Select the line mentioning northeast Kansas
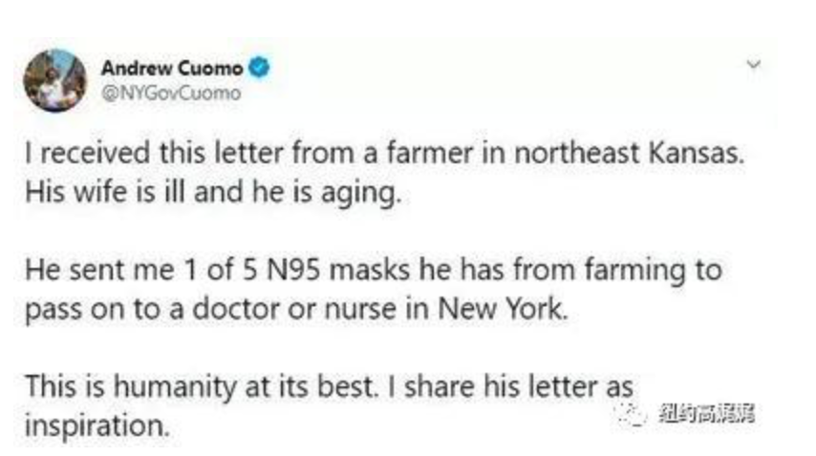Image resolution: width=816 pixels, height=456 pixels. point(385,154)
